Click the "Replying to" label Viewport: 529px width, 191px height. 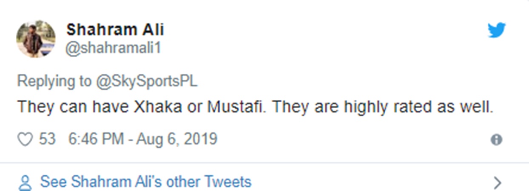point(54,81)
